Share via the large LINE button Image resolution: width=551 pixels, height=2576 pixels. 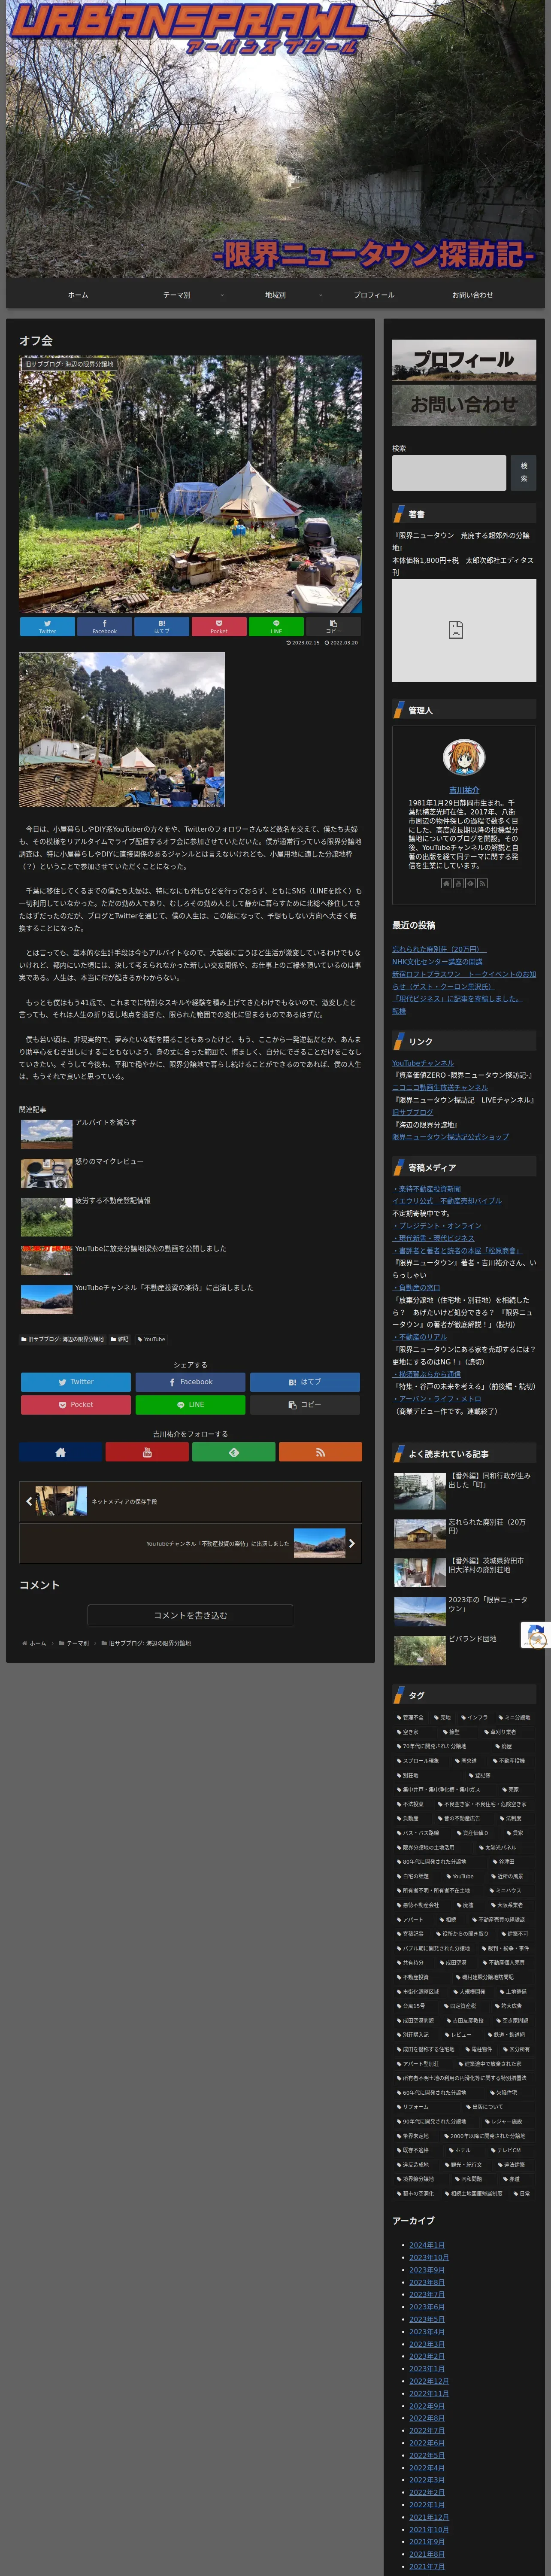point(190,1405)
